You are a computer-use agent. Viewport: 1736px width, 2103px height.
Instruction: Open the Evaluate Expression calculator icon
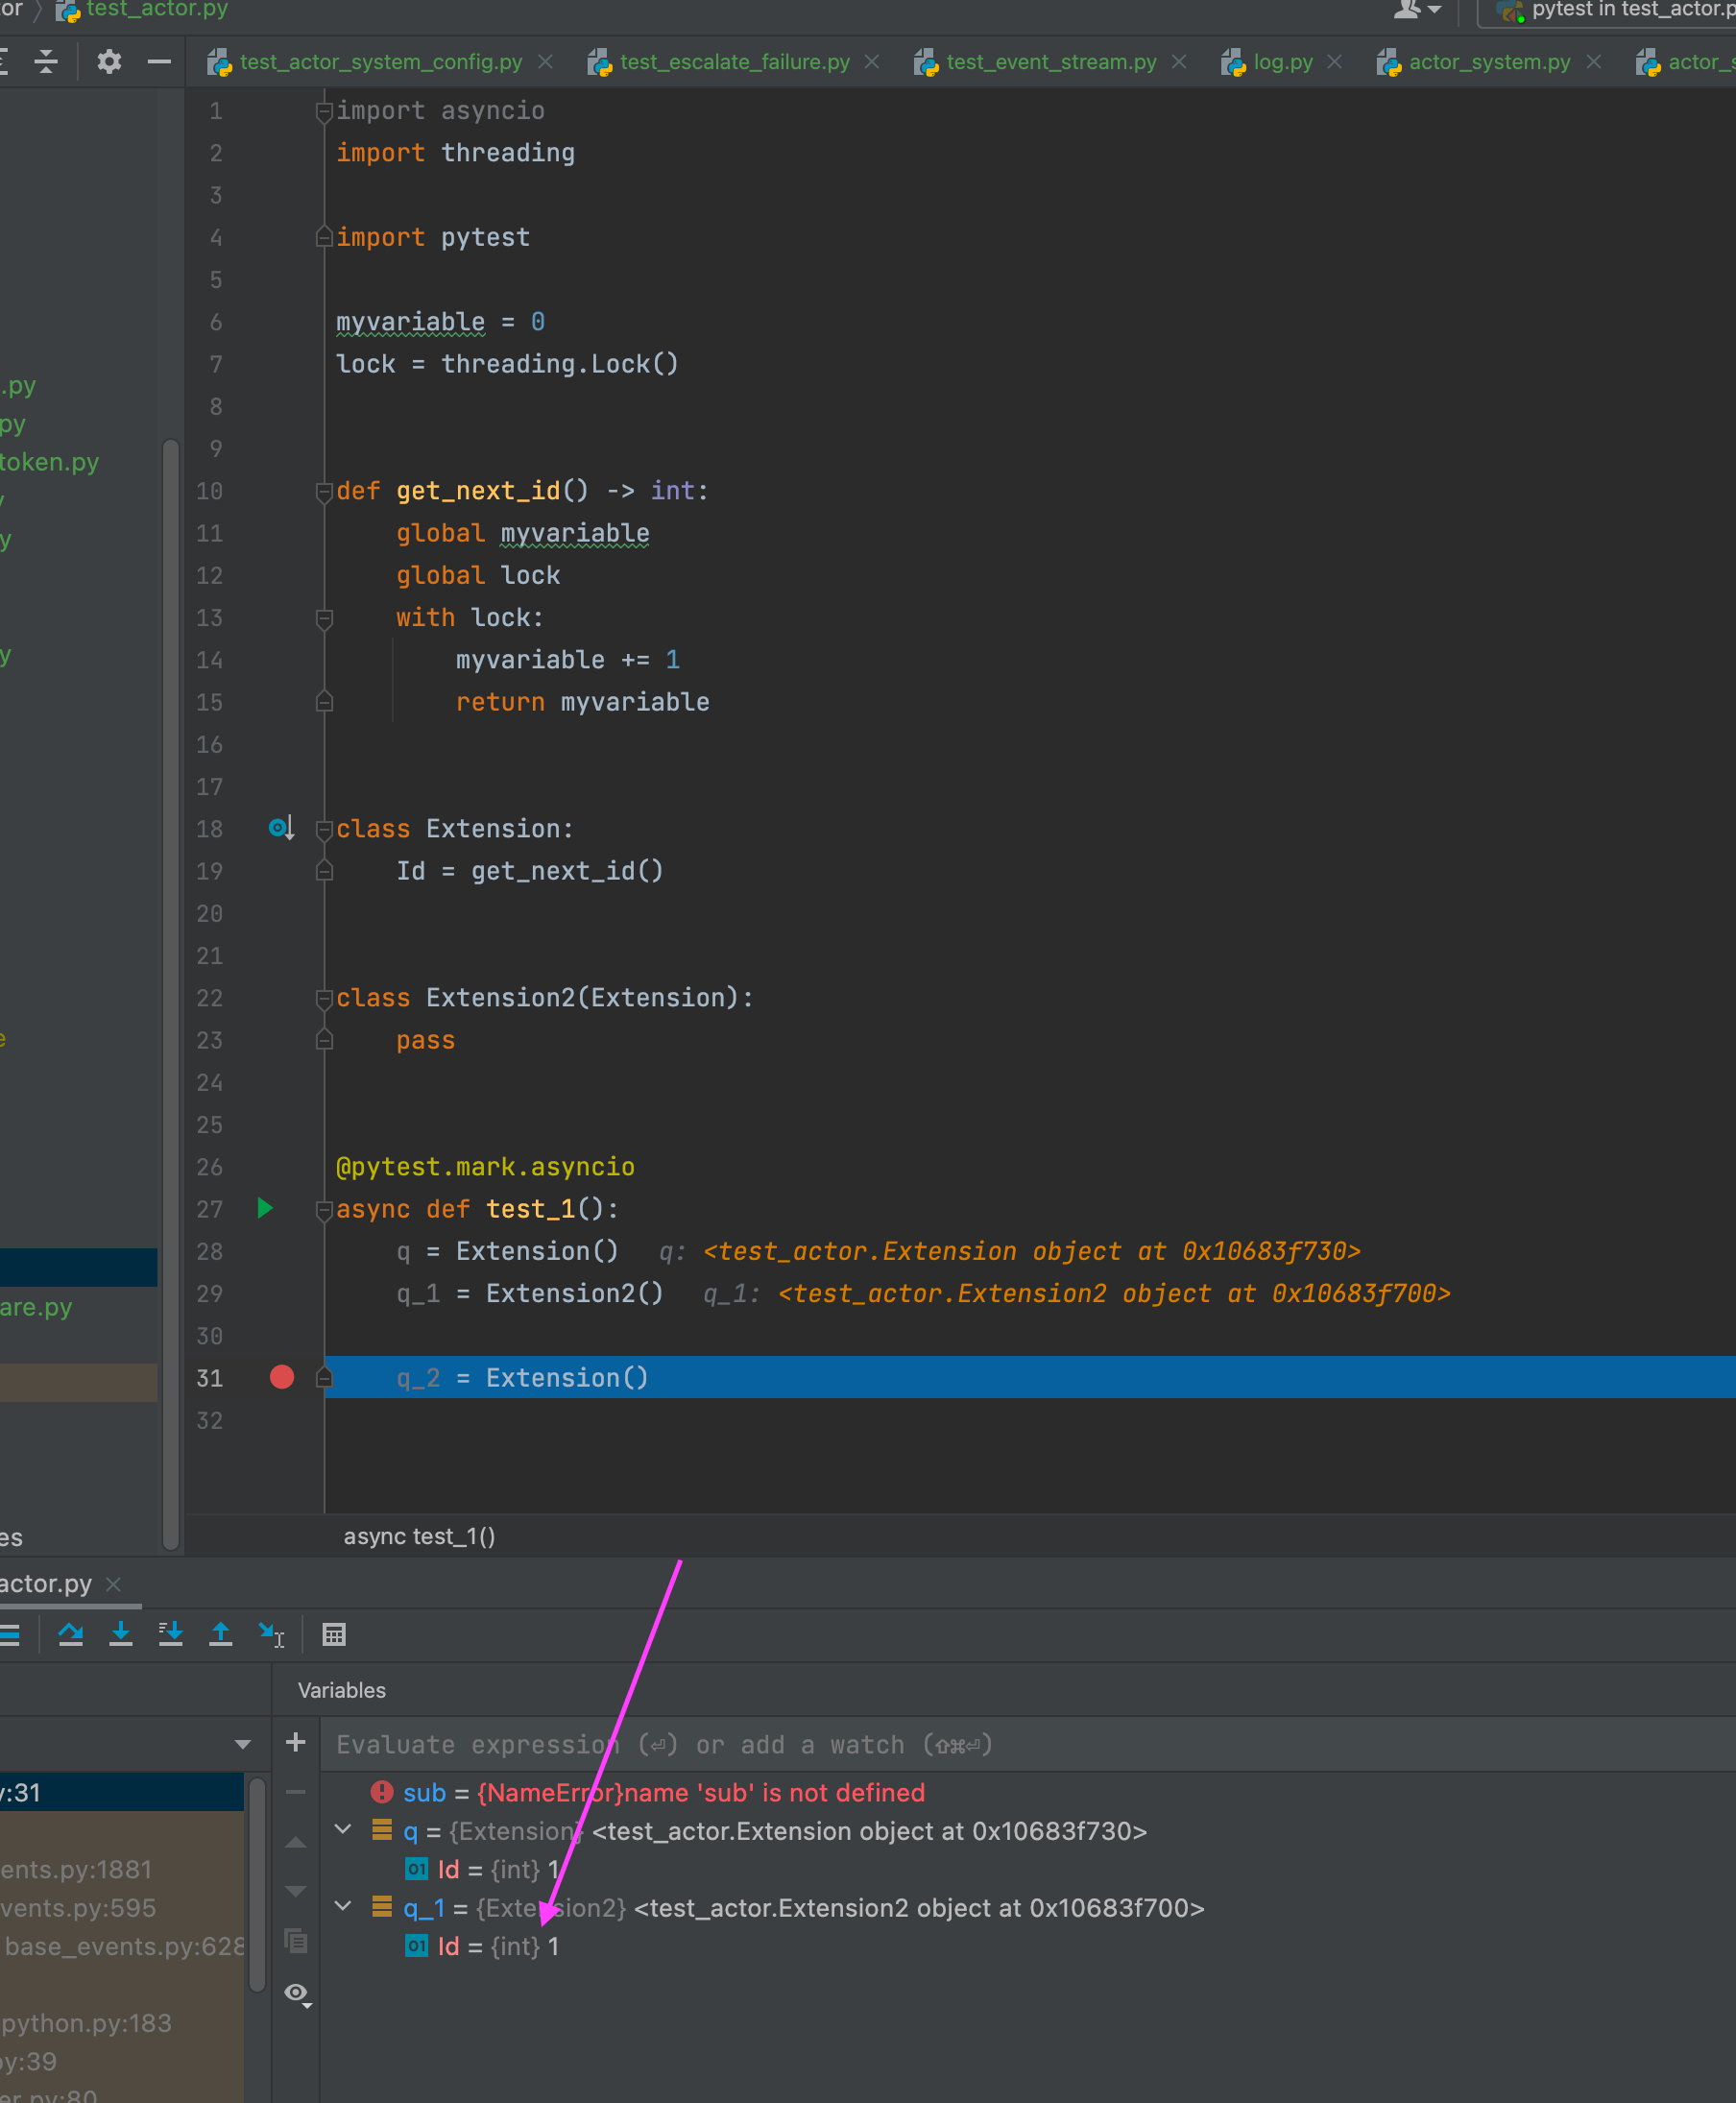point(334,1634)
